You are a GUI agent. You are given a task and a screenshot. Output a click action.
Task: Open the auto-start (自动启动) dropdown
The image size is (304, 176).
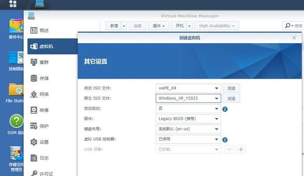pyautogui.click(x=188, y=109)
